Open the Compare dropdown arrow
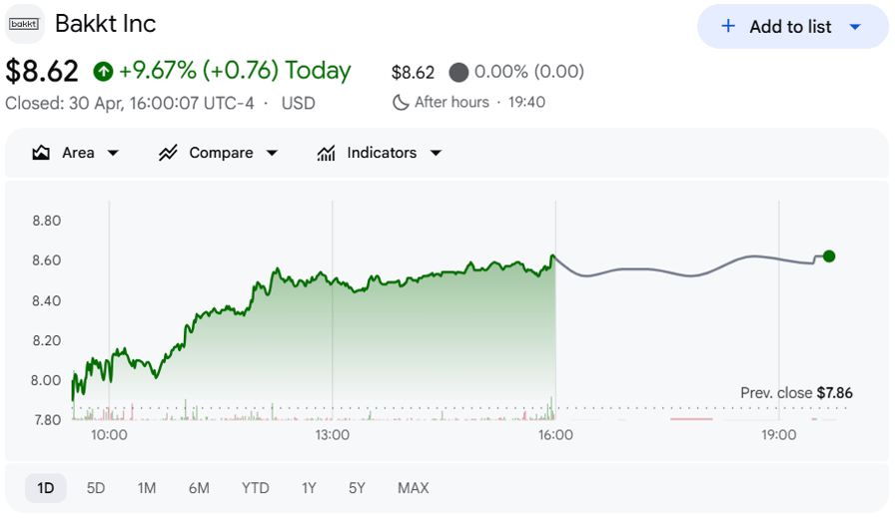The height and width of the screenshot is (518, 895). 273,153
